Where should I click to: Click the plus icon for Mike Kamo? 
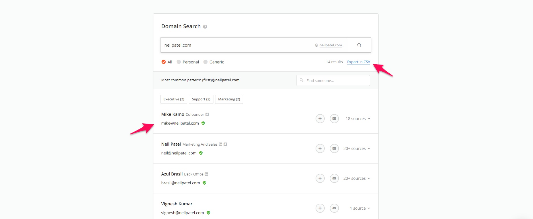coord(320,119)
